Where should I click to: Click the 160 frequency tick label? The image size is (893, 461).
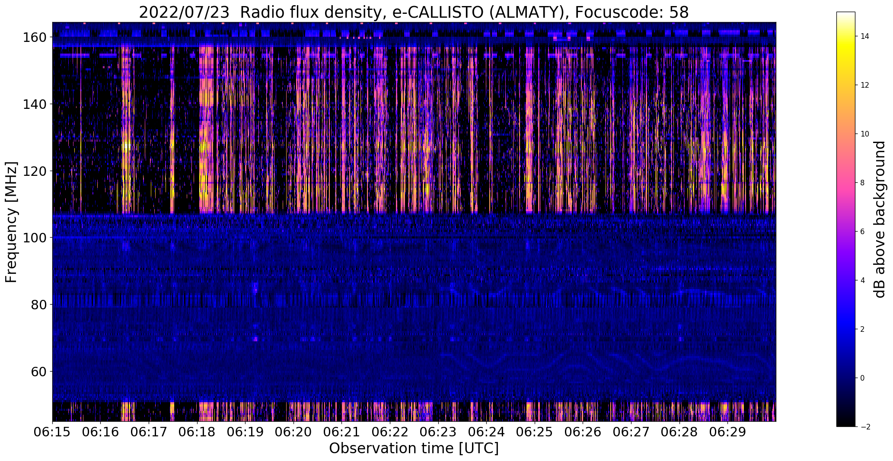(34, 37)
